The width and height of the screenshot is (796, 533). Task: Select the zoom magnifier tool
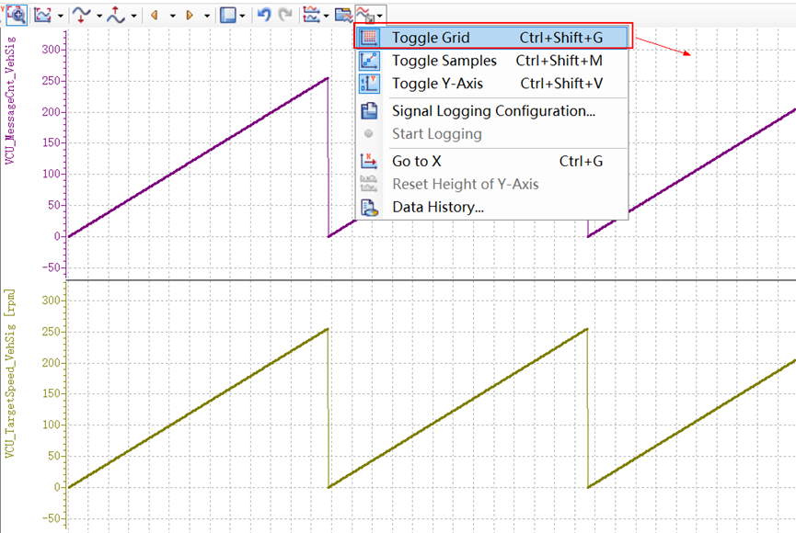click(17, 15)
